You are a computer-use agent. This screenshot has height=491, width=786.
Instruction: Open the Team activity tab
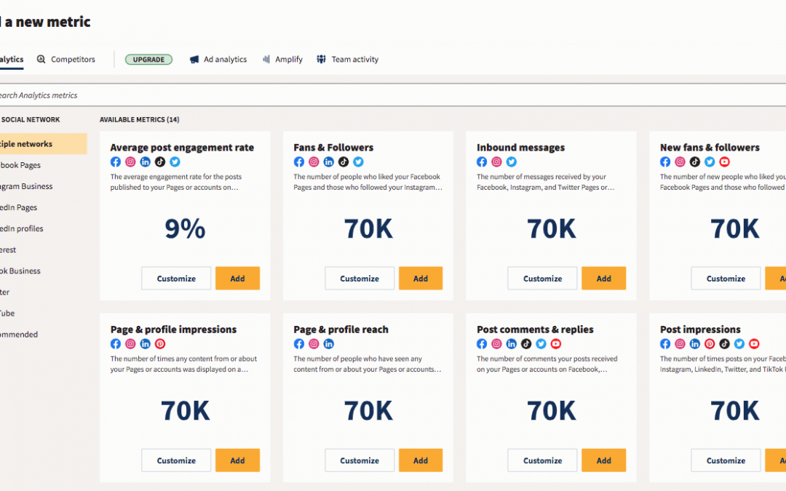[x=347, y=59]
